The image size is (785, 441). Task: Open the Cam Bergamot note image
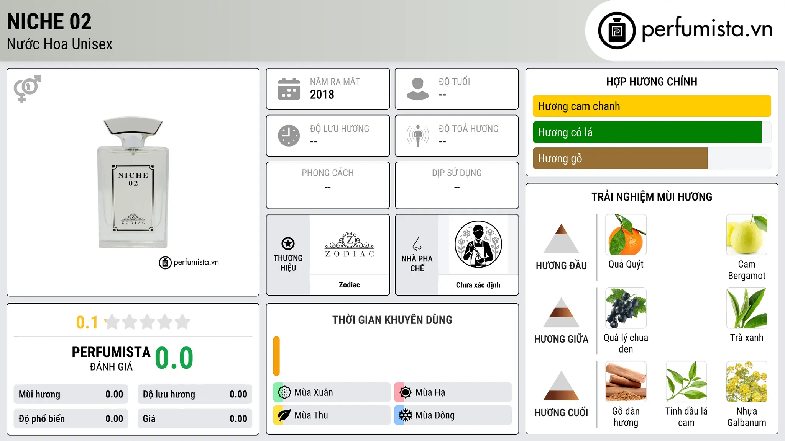pos(747,235)
